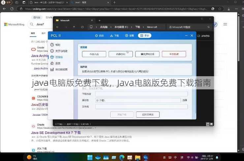Viewport: 244px width, 161px height.
Task: Add a new File Explorer tab
Action: pos(100,20)
